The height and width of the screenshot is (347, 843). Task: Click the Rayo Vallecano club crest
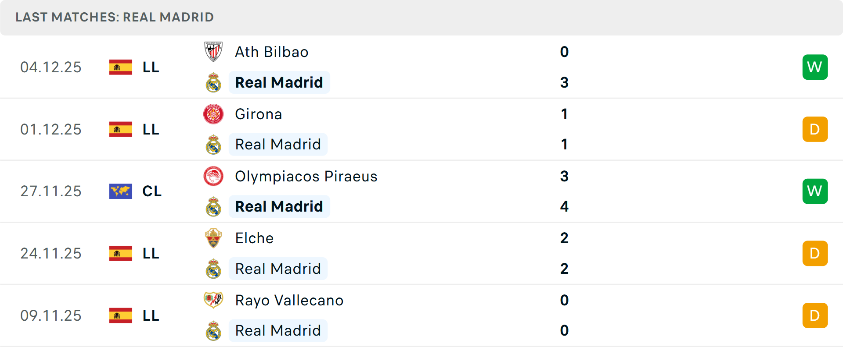coord(213,300)
